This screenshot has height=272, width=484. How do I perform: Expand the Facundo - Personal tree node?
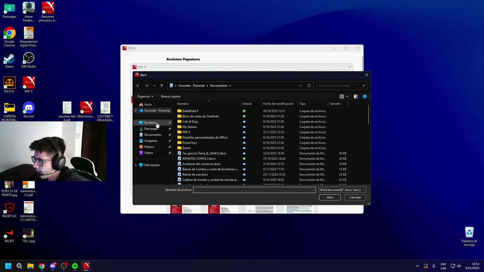136,111
